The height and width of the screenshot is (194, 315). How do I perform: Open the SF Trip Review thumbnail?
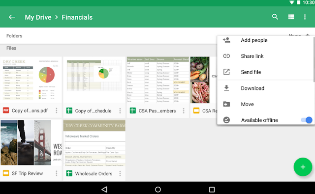(31, 142)
